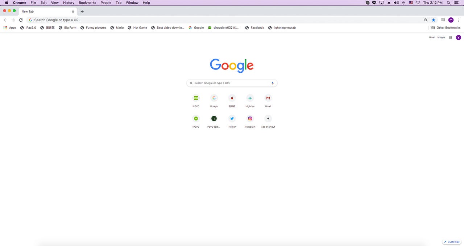Open the Window menu
The width and height of the screenshot is (464, 246).
(132, 3)
